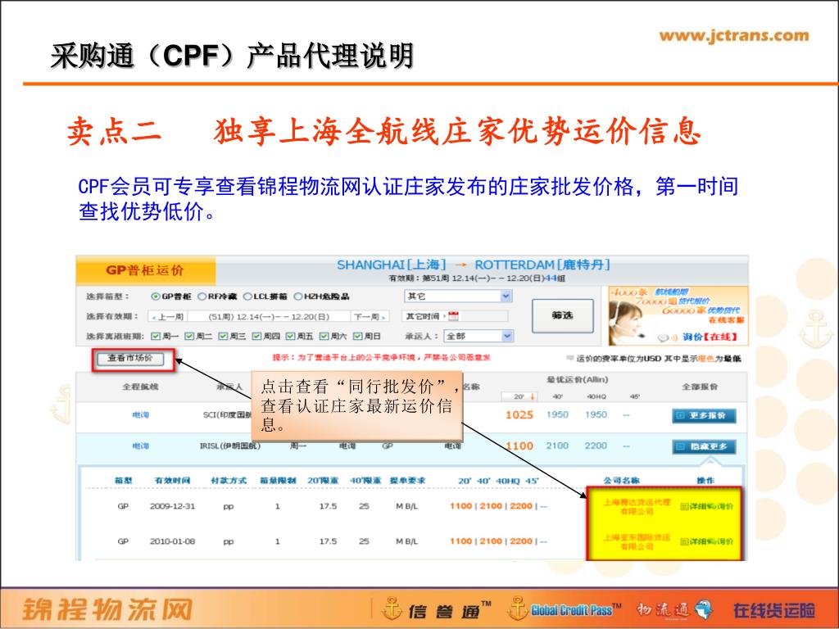Screen dimensions: 839x629
Task: Toggle the 周二 checkbox
Action: 189,336
